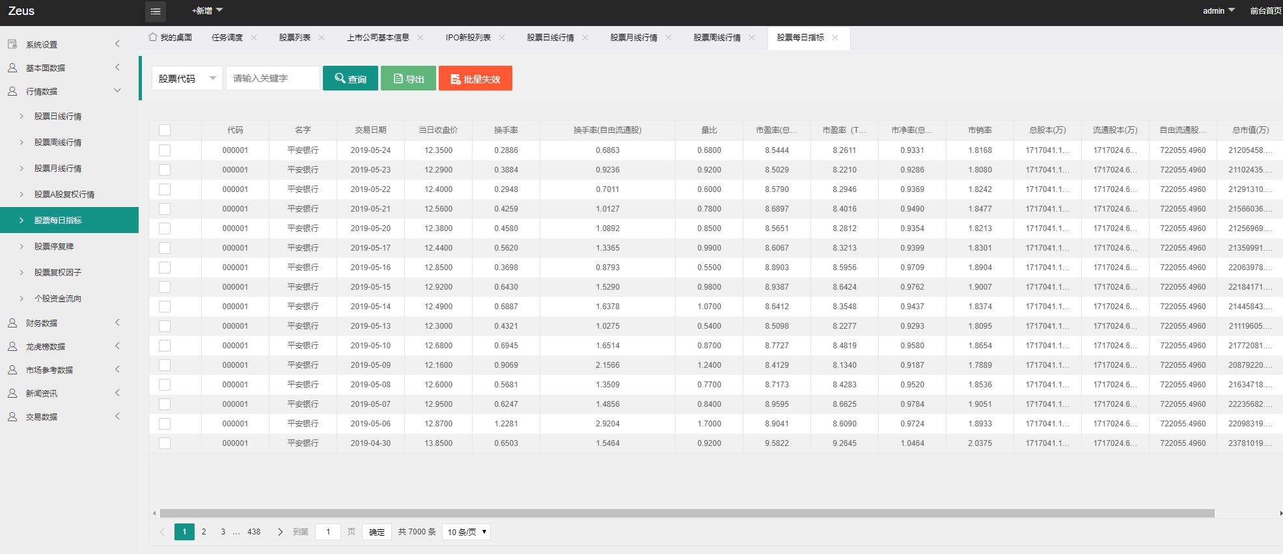Open the 10 条/页 page size dropdown

point(466,532)
